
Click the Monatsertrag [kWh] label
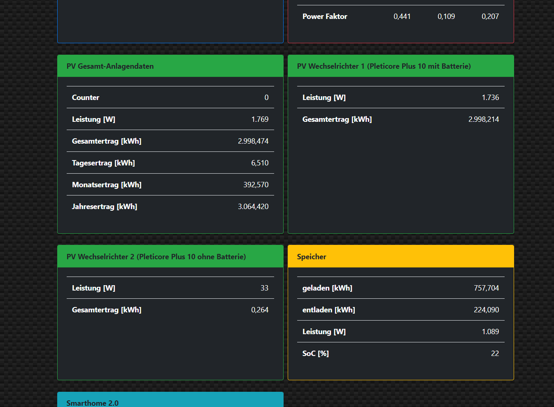107,185
